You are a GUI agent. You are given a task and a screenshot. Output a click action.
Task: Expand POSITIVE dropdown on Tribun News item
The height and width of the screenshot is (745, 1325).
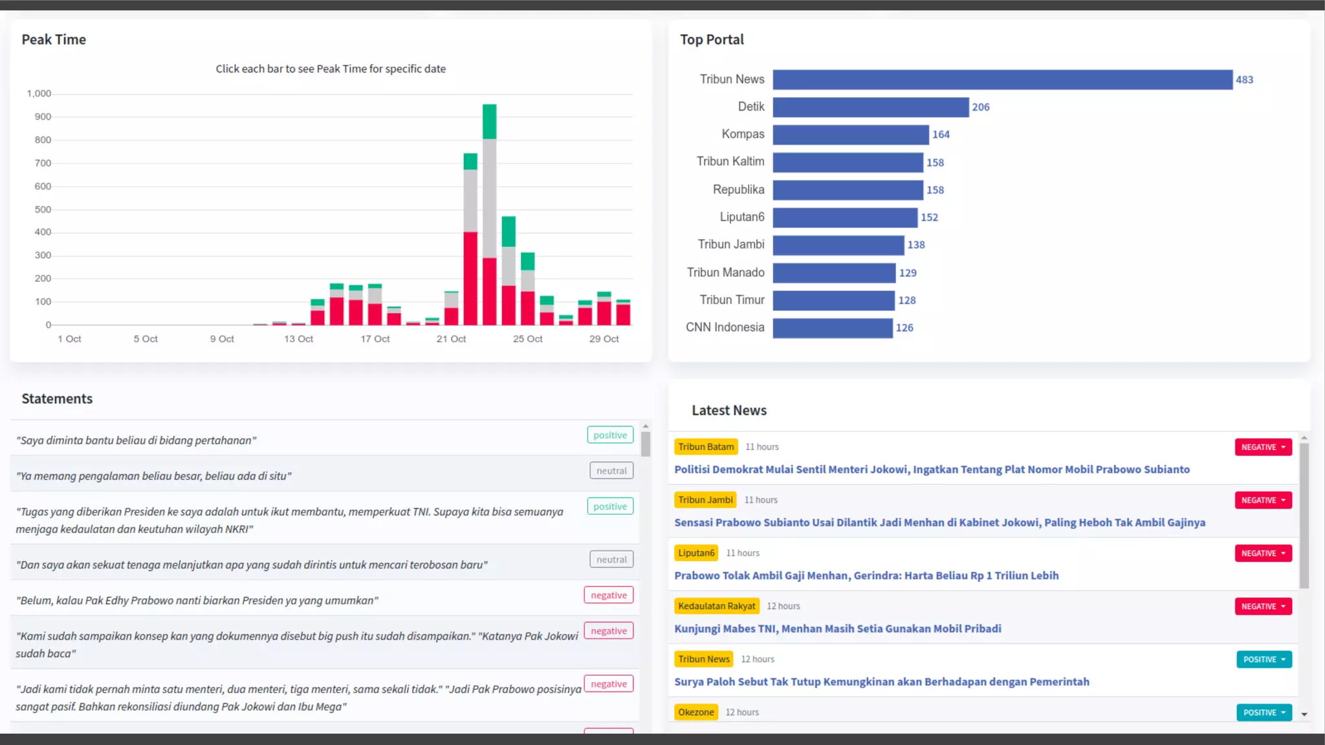[1263, 659]
